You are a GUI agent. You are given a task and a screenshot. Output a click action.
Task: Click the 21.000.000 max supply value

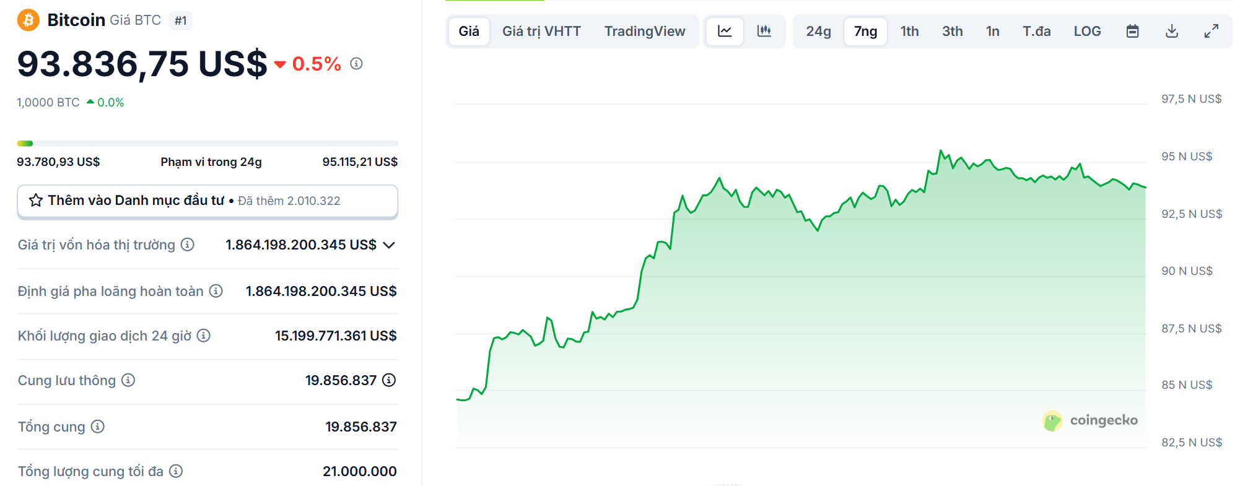[x=360, y=471]
